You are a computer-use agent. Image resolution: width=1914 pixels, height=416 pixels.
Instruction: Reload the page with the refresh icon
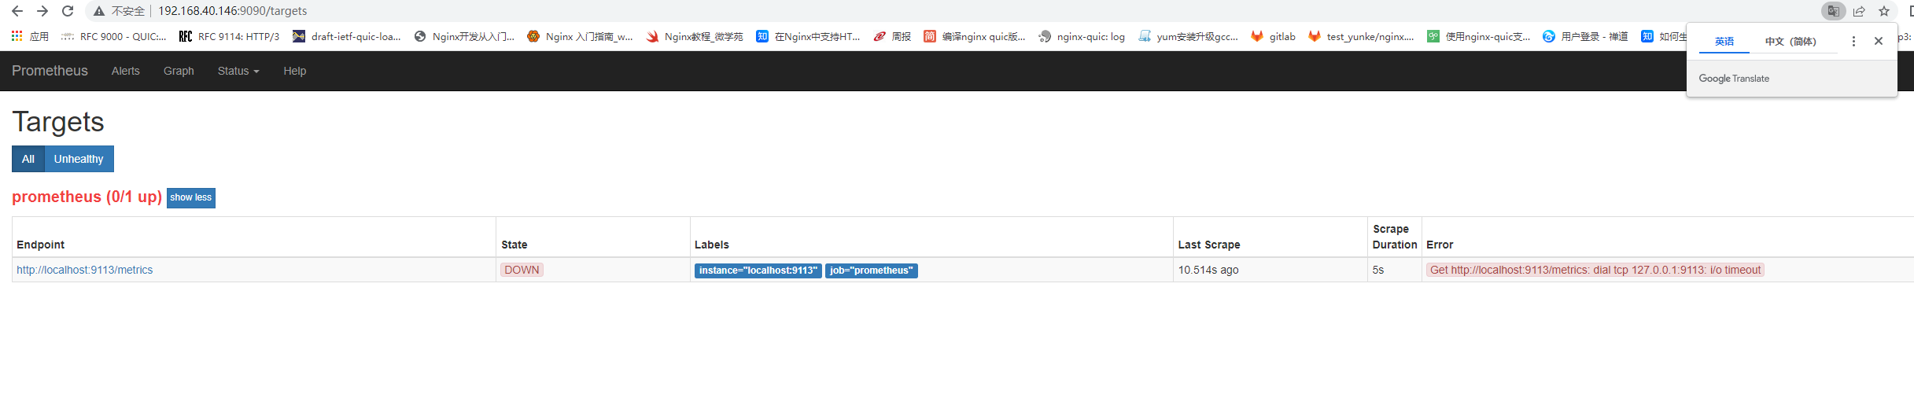tap(68, 11)
